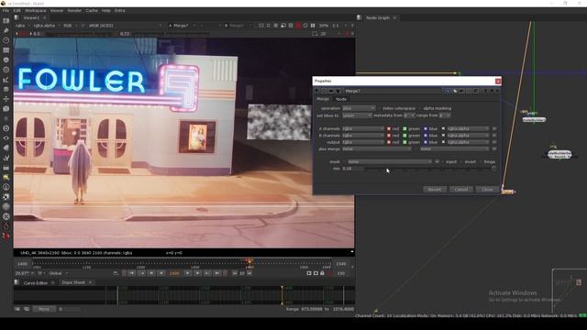The image size is (587, 330).
Task: Select the Node Graph tab
Action: (378, 17)
